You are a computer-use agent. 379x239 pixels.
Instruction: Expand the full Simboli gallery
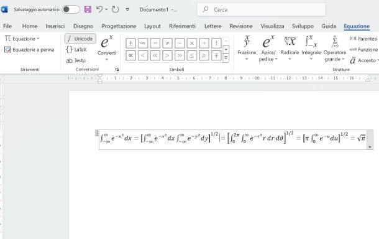point(226,58)
